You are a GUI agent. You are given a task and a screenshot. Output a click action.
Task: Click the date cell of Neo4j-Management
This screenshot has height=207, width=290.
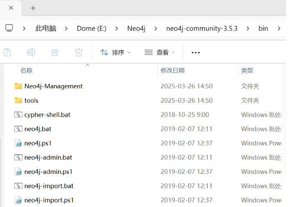pos(186,86)
